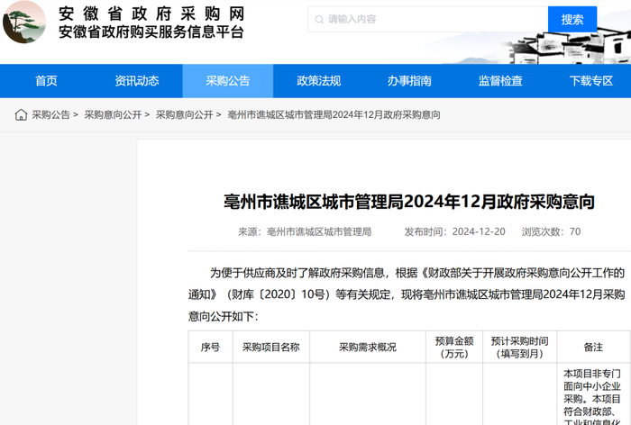Click the 采购项目名称 table header

click(x=270, y=347)
